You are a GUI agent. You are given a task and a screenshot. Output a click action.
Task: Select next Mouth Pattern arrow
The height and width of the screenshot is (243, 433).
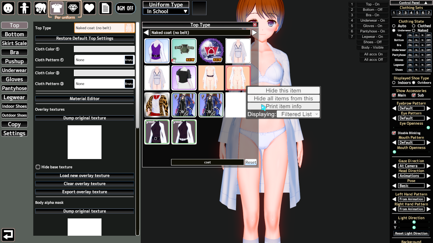coord(428,143)
